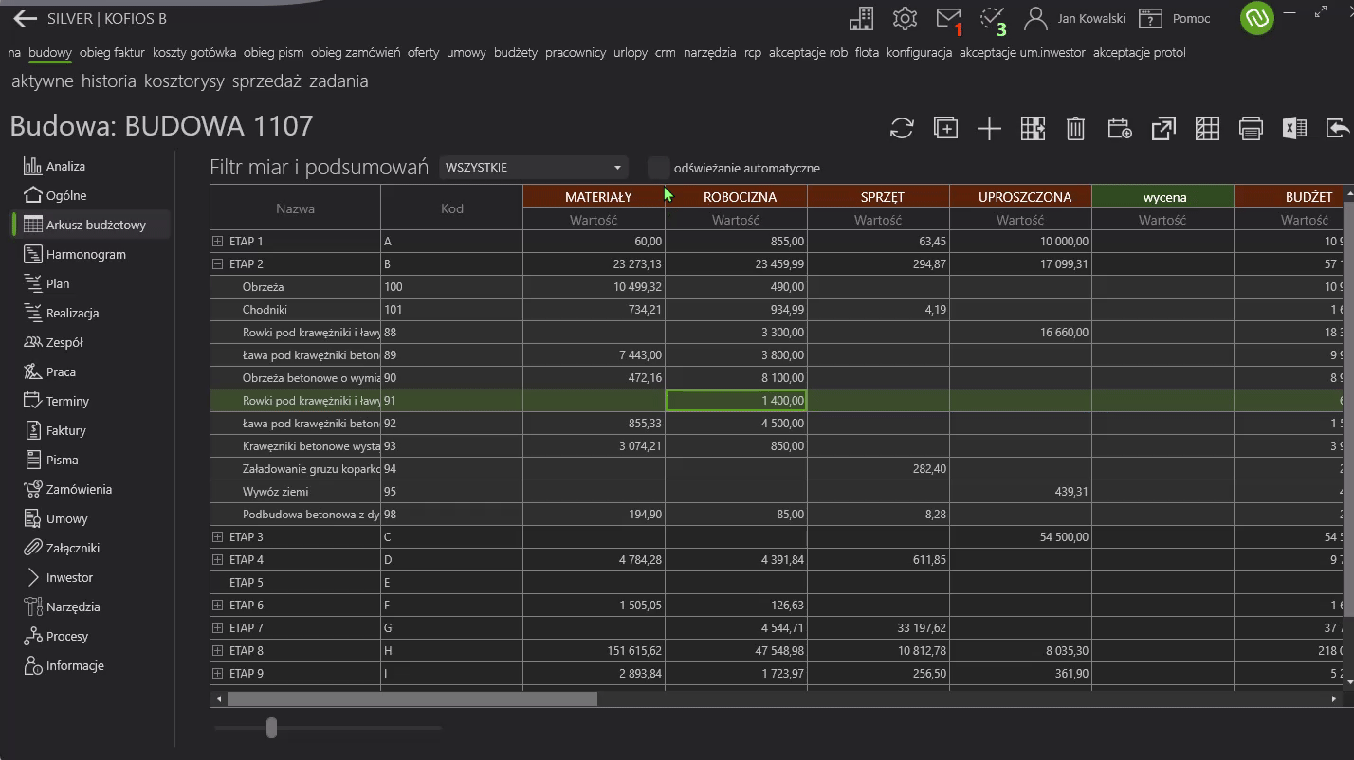Screen dimensions: 1354x760
Task: Click the grid with arrow move icon
Action: 1033,129
